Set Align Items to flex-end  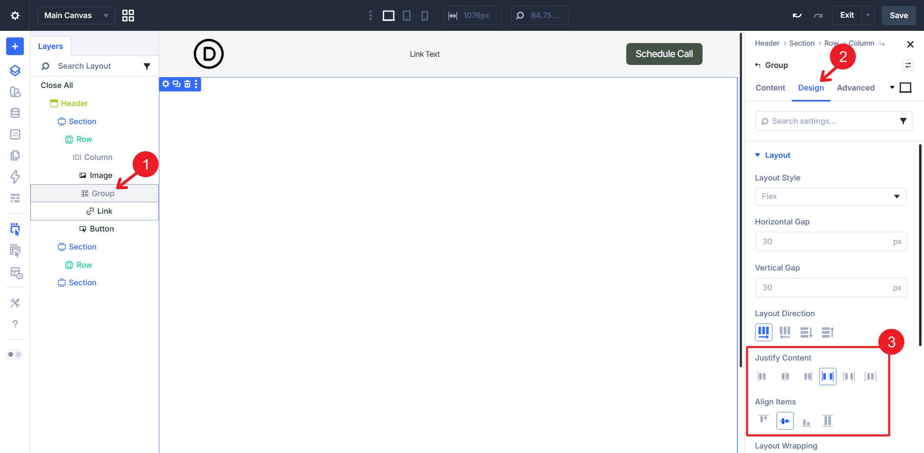(806, 421)
